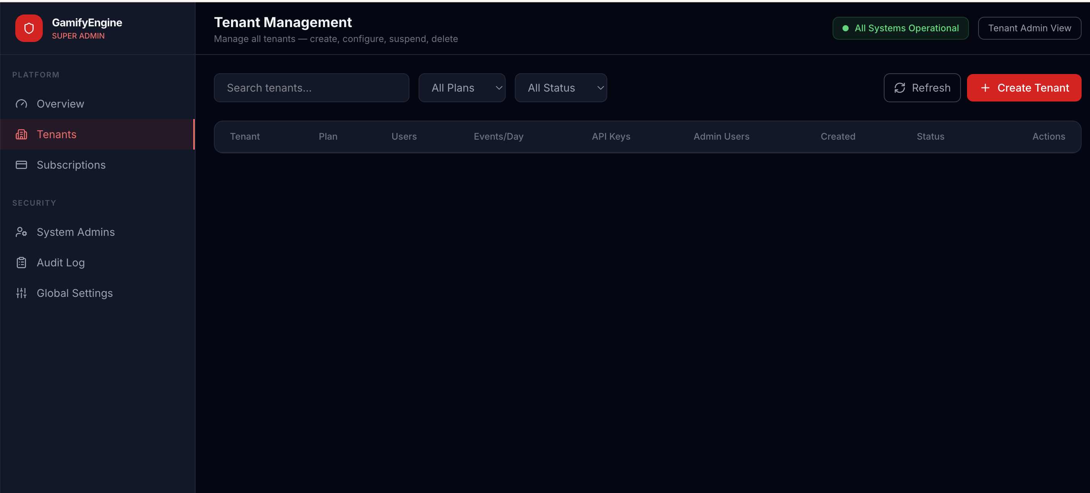1090x493 pixels.
Task: Open Audit Log via clipboard icon
Action: 21,262
